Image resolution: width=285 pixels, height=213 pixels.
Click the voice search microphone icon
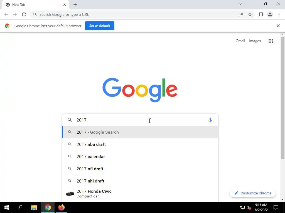pyautogui.click(x=210, y=120)
